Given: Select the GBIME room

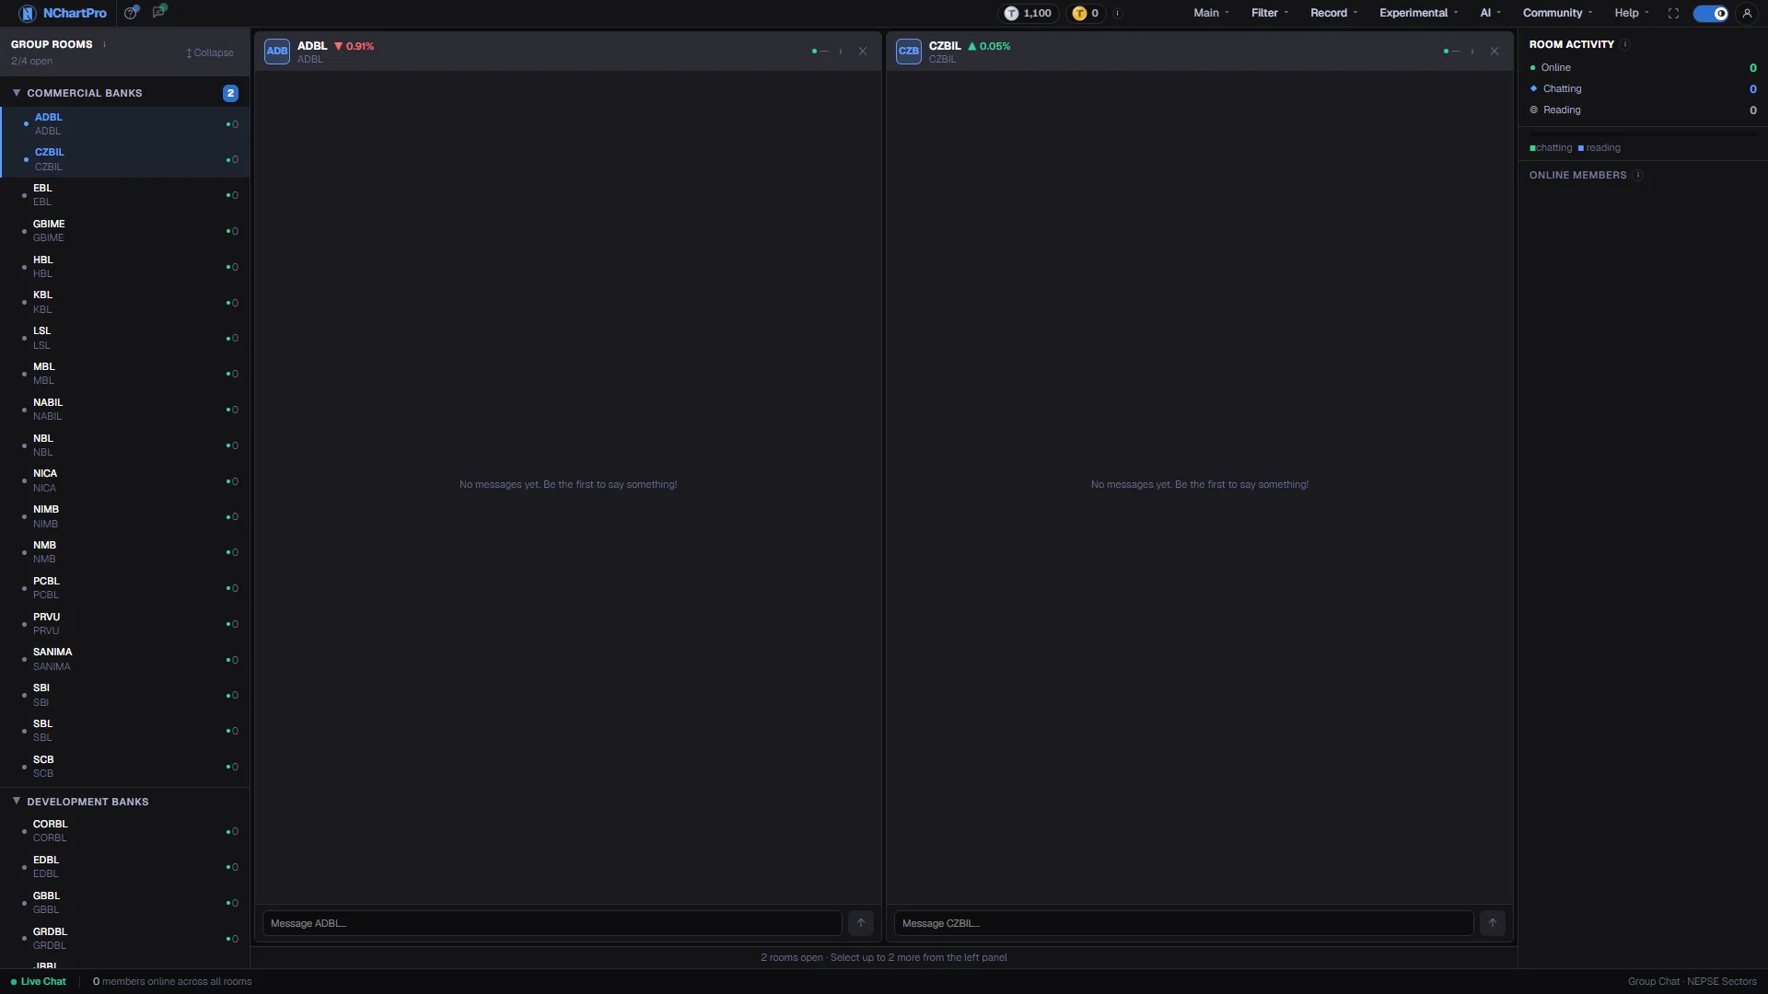Looking at the screenshot, I should 124,231.
